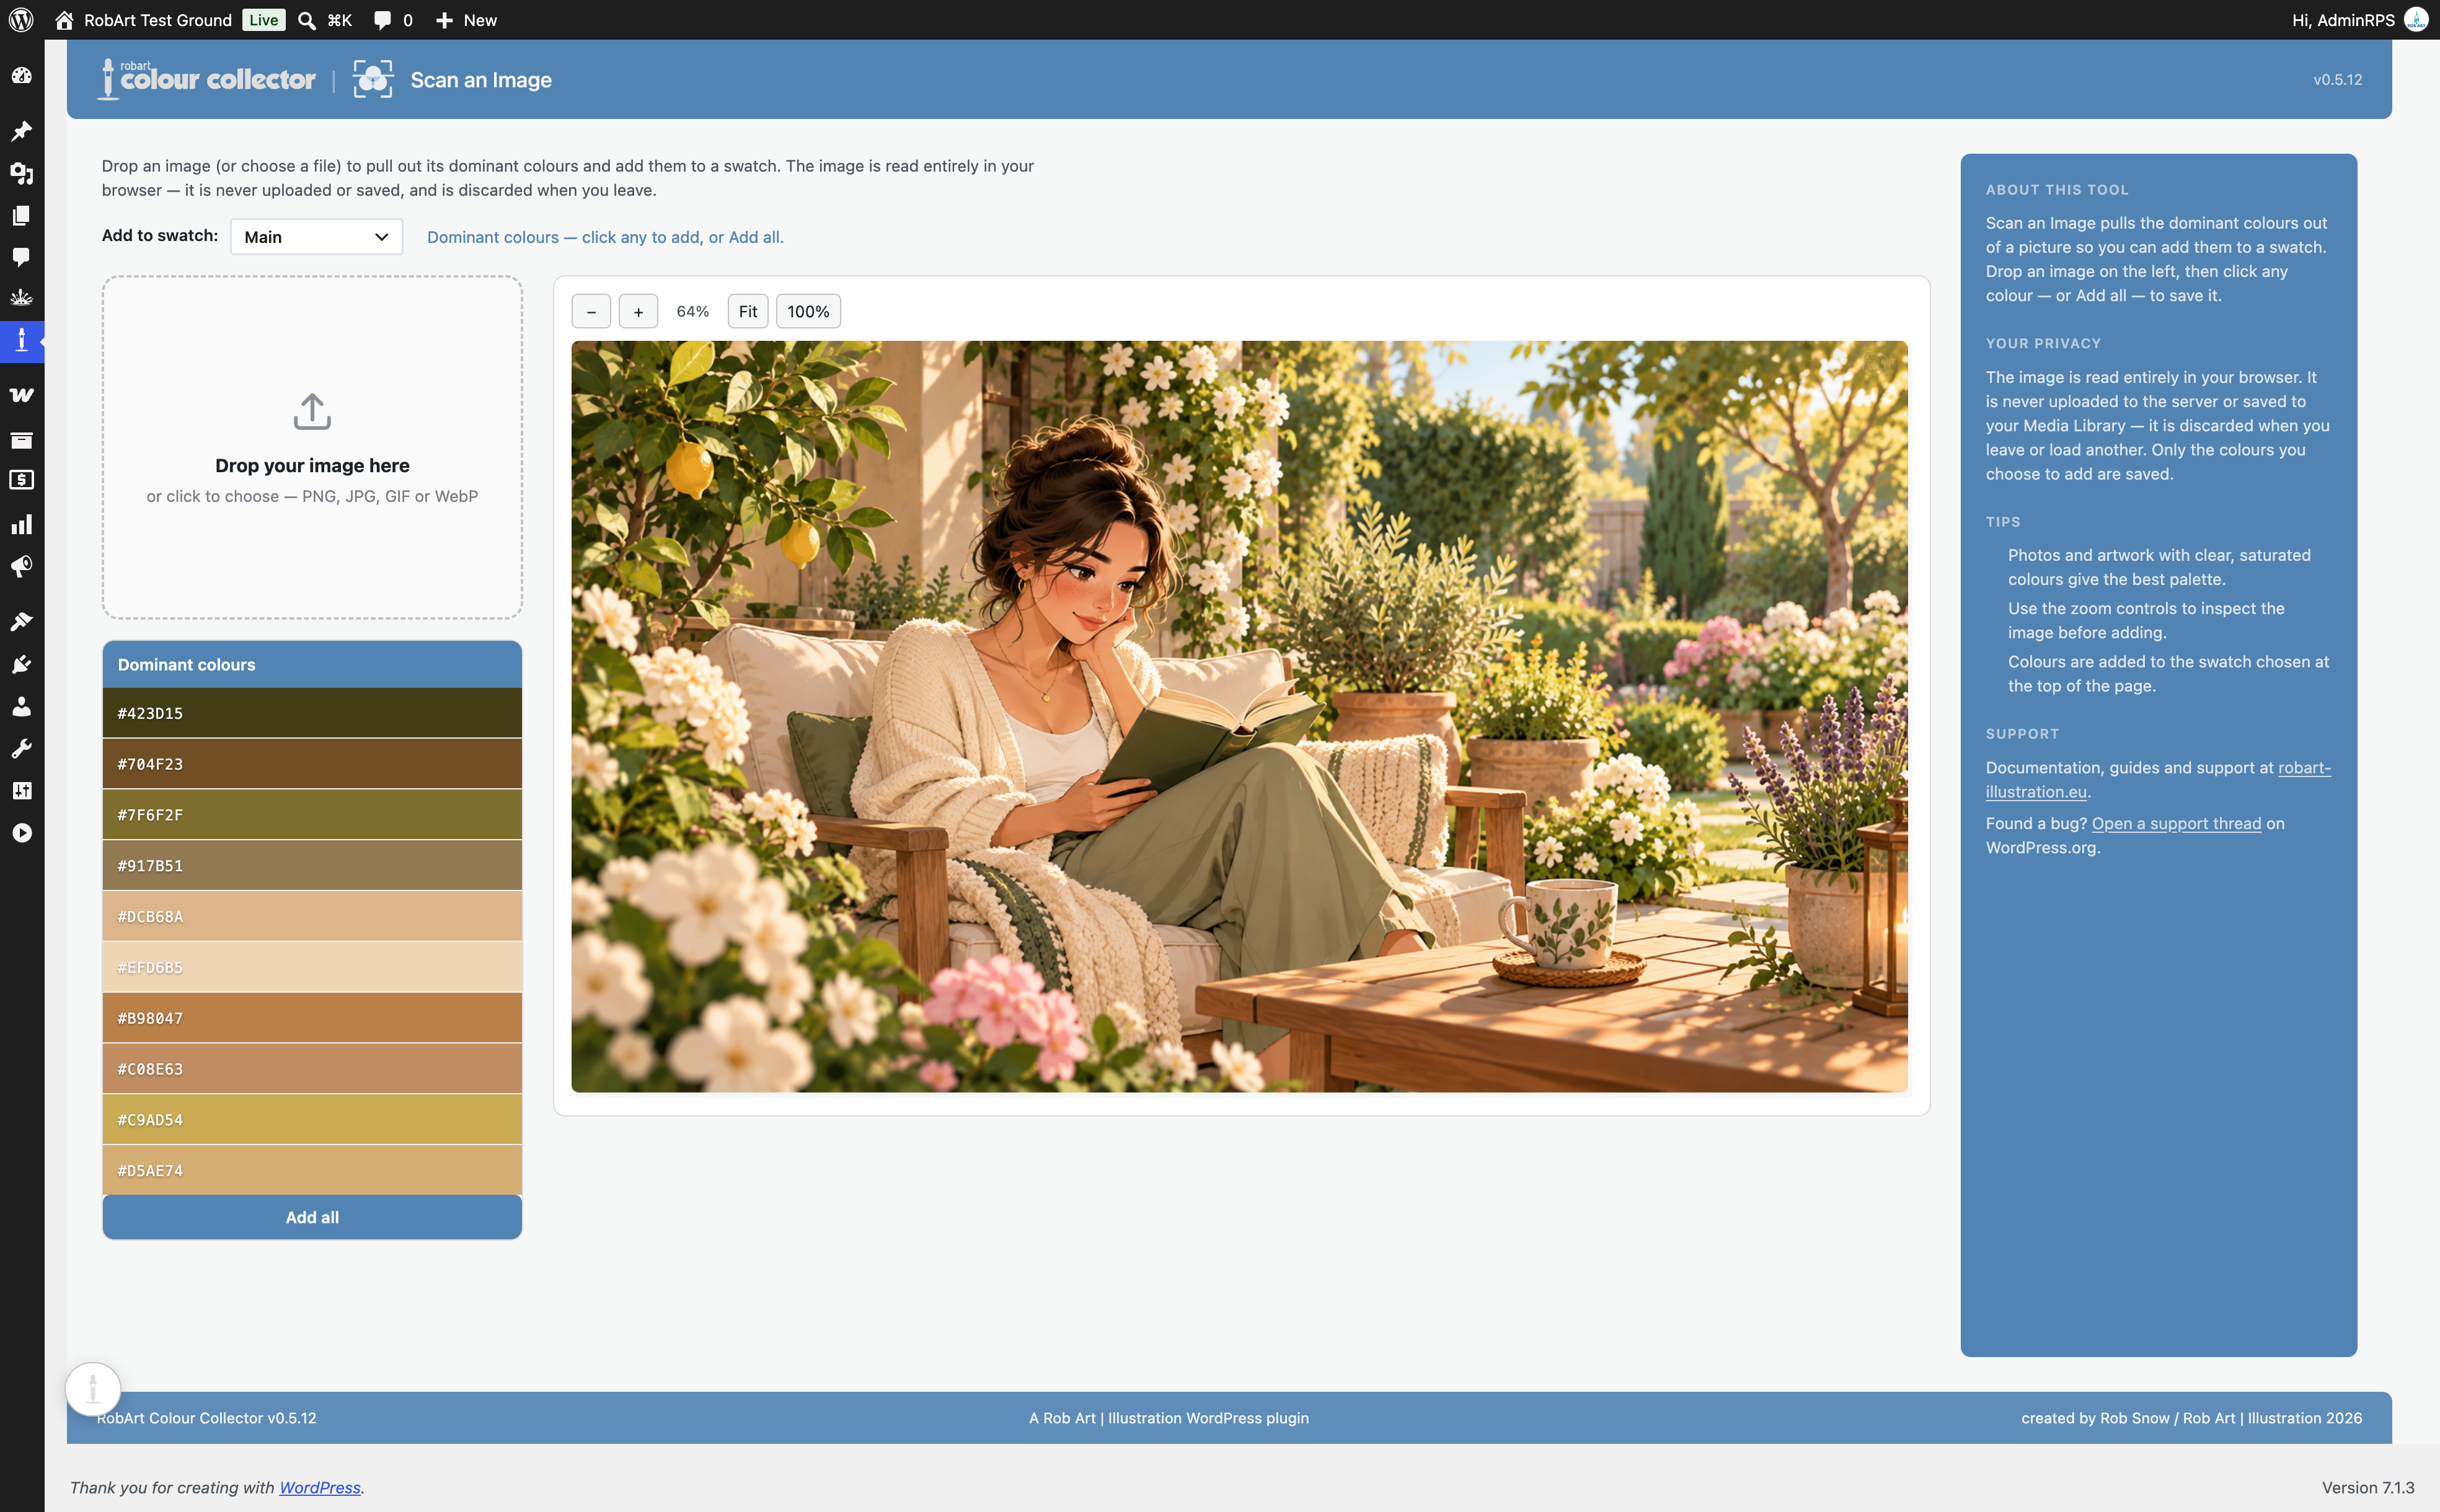Select the Colour Collector eyedropper sidebar icon

click(x=21, y=340)
